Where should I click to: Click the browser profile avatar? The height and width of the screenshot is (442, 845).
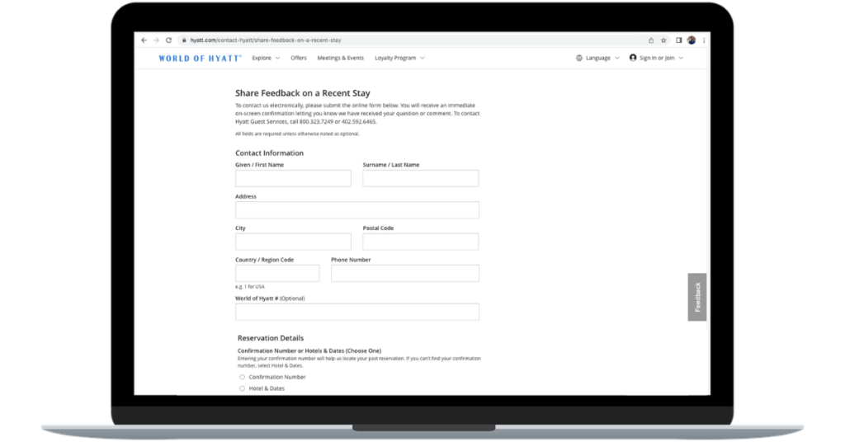click(x=692, y=40)
